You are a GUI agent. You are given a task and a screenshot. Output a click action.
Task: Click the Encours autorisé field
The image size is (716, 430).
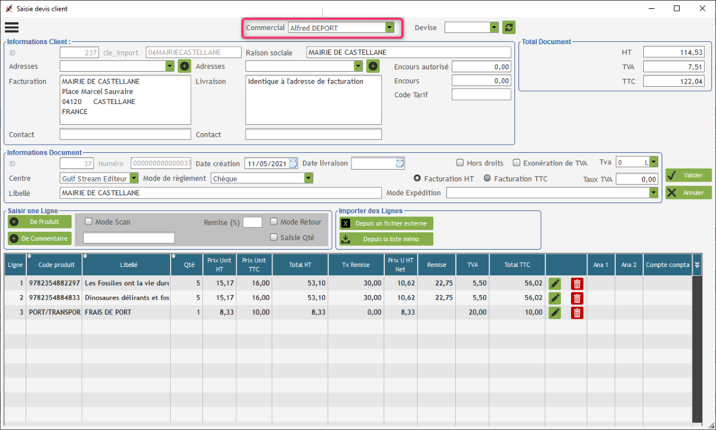(x=482, y=67)
